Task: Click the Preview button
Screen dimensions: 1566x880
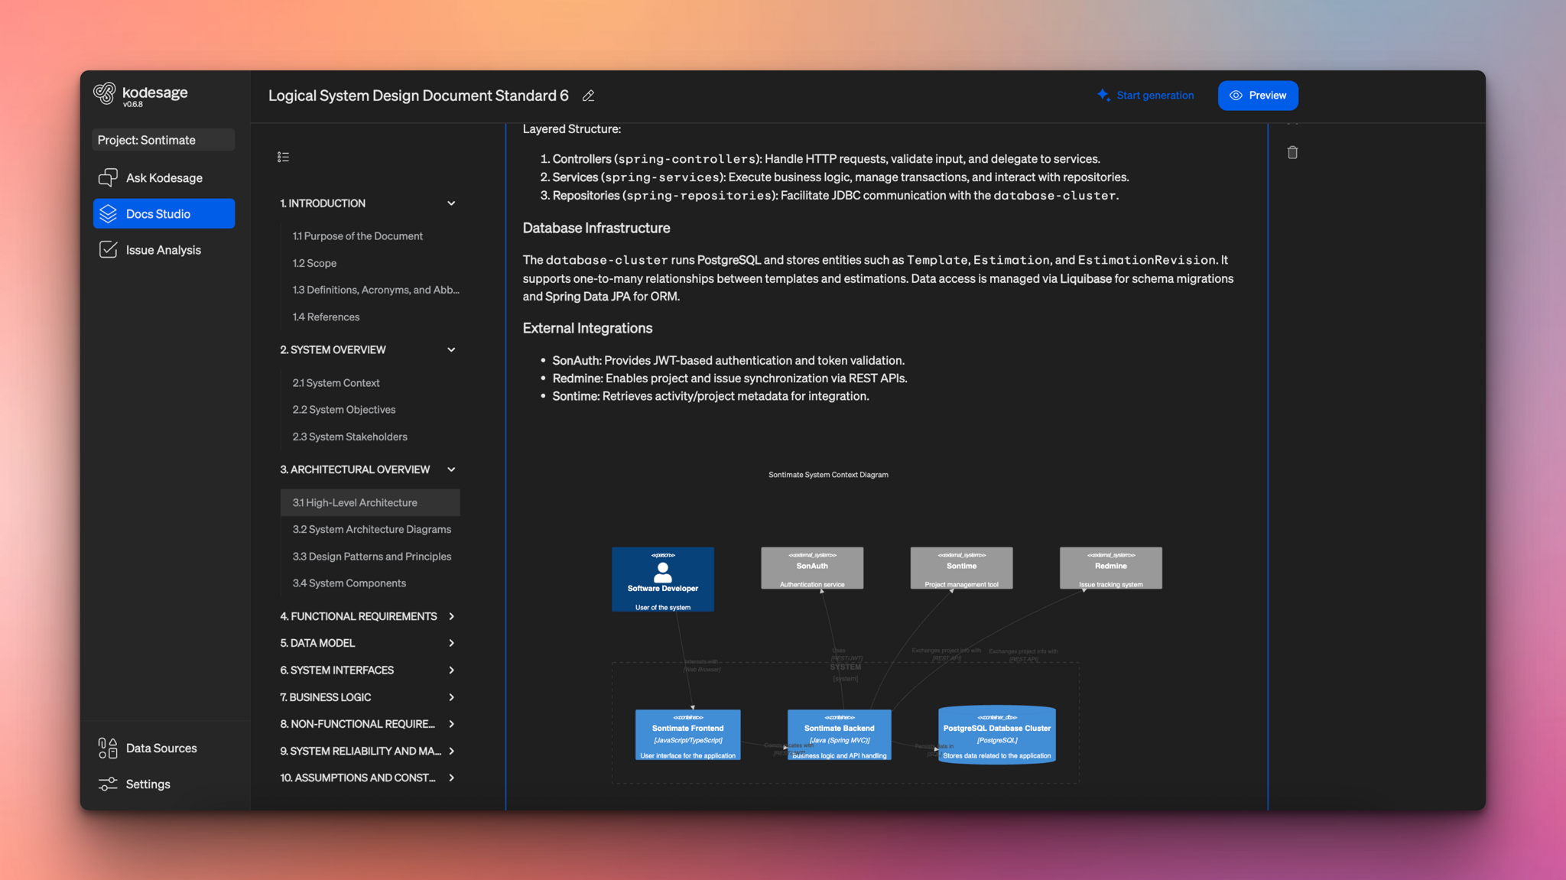Action: (1258, 96)
